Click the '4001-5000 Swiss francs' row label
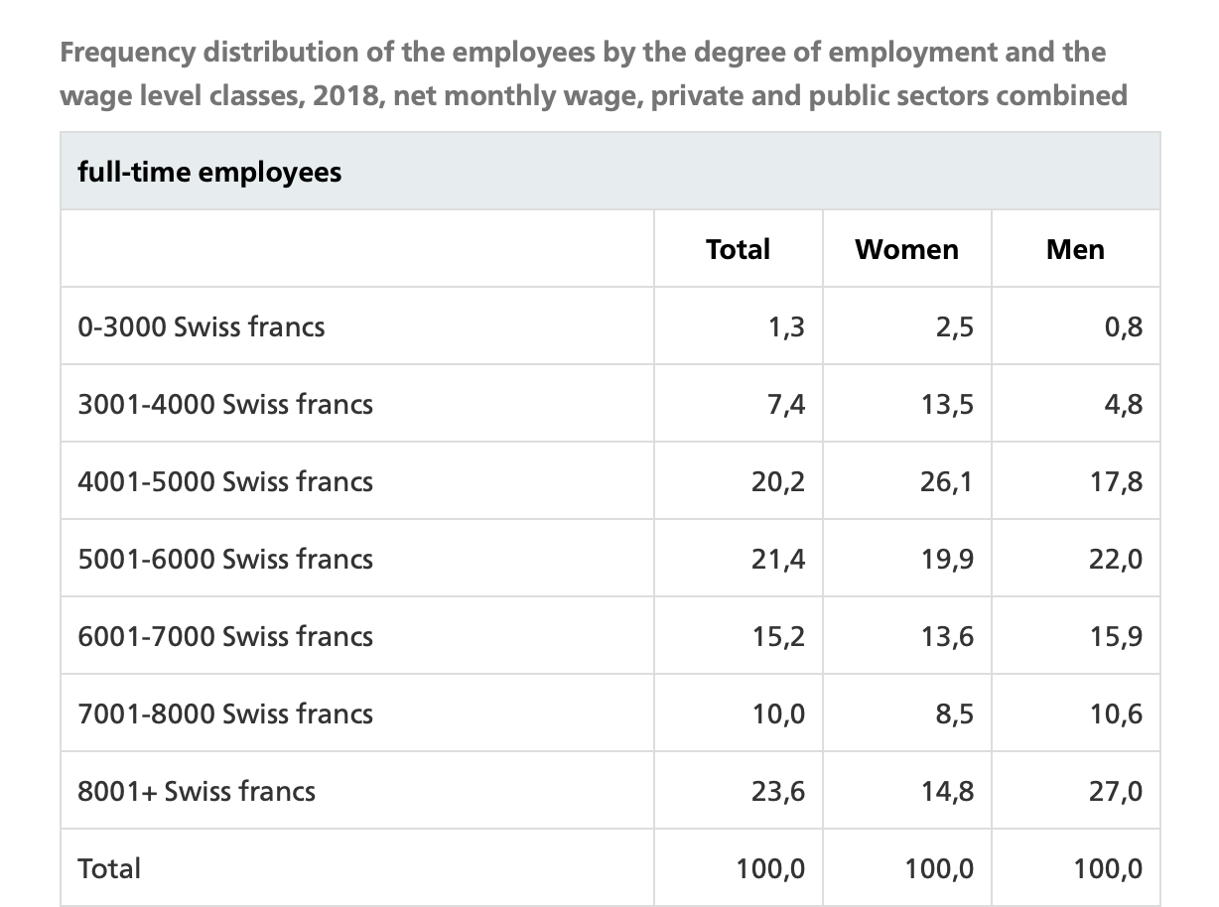The width and height of the screenshot is (1219, 907). [225, 481]
